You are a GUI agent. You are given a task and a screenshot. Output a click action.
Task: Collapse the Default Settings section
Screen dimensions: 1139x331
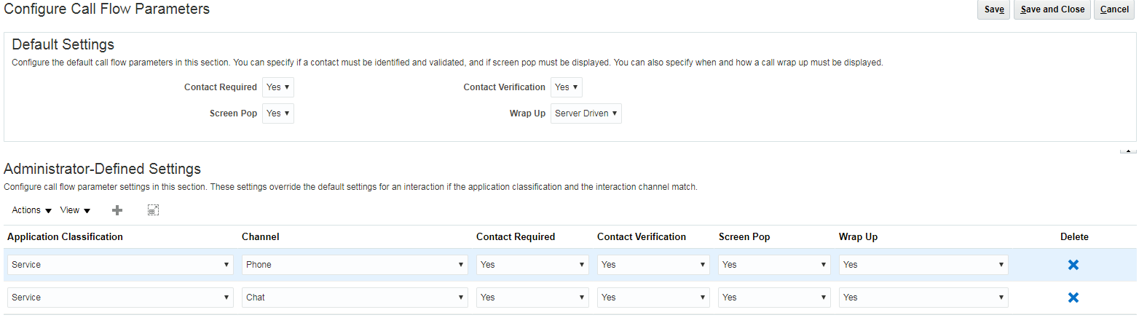[x=1127, y=151]
